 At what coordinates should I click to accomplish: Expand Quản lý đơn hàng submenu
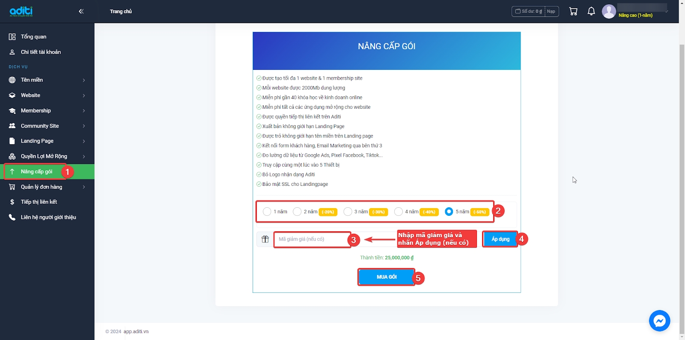point(47,187)
